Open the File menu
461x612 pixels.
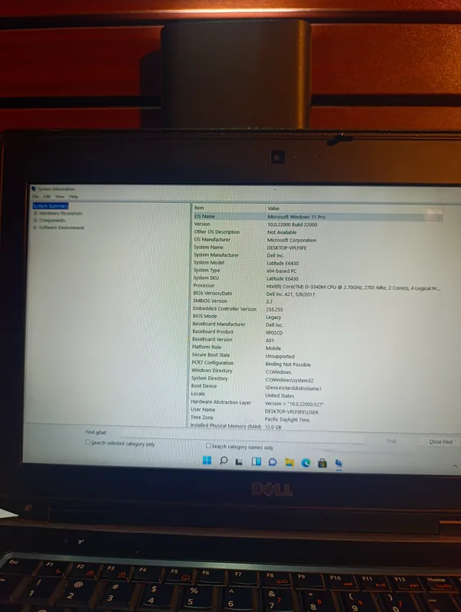(36, 197)
